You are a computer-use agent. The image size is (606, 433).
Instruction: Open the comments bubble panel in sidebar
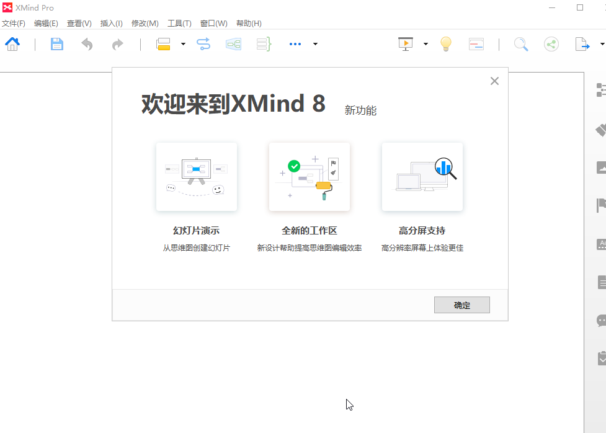coord(601,321)
